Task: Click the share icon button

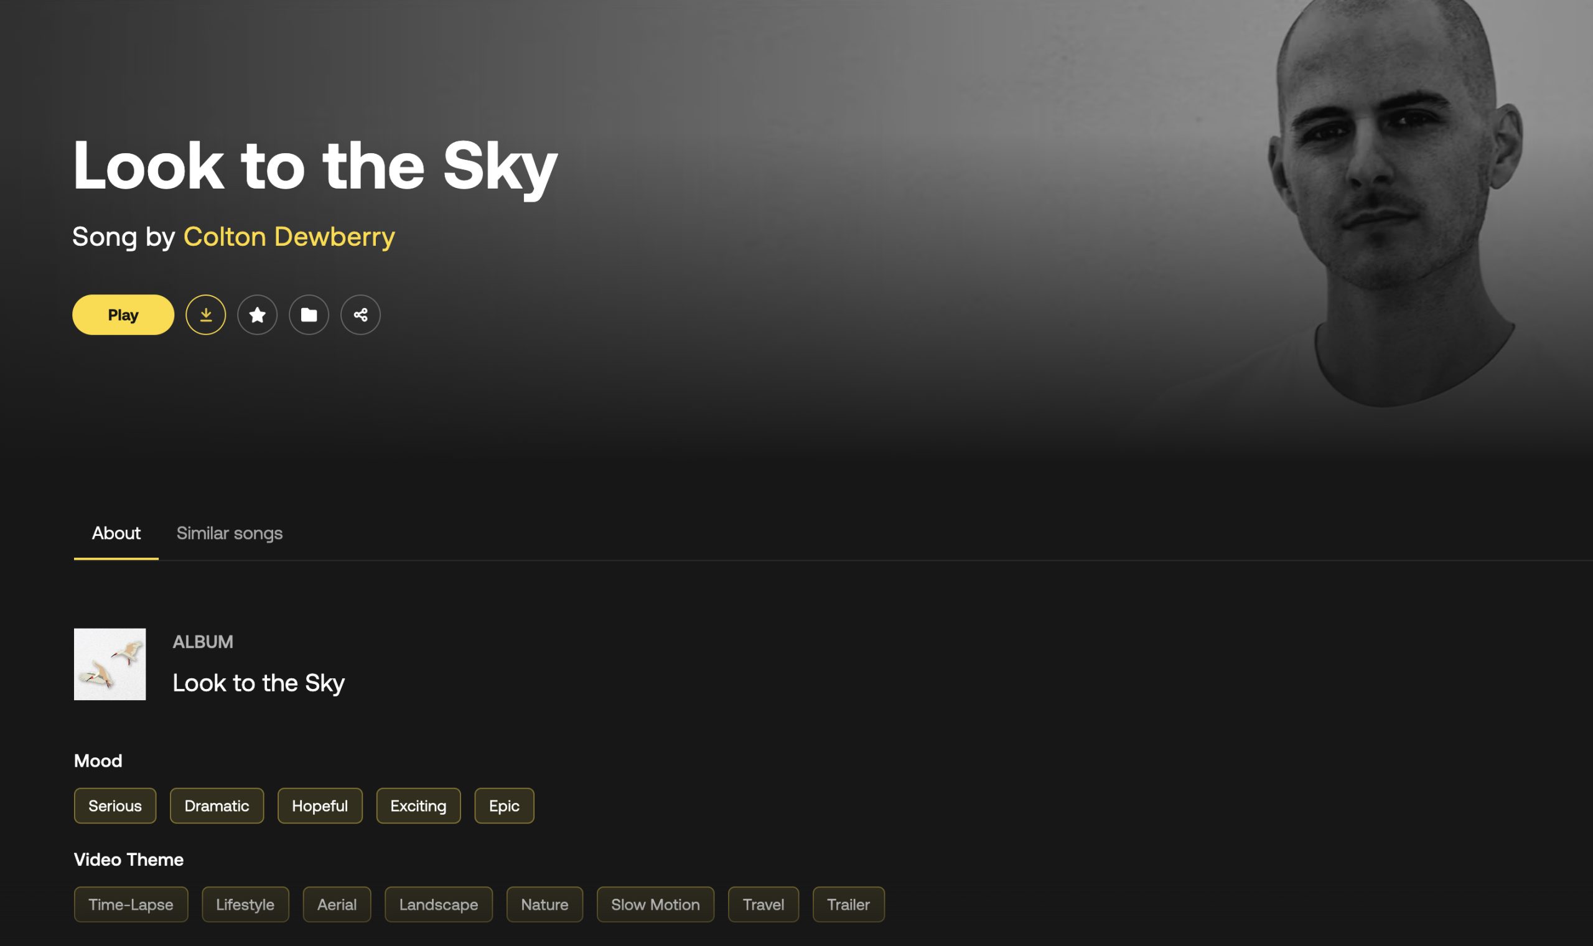Action: 361,315
